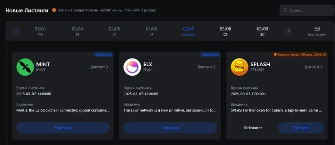
Task: Click the MINT green token logo
Action: point(25,67)
